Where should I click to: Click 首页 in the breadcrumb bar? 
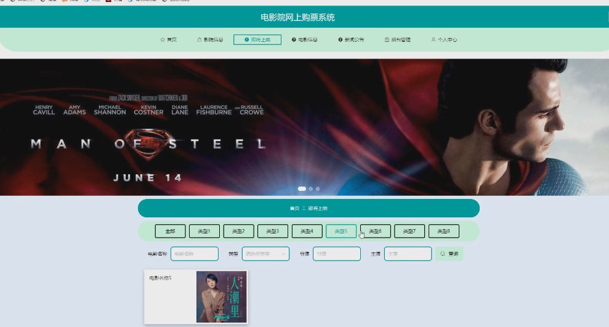pyautogui.click(x=294, y=209)
